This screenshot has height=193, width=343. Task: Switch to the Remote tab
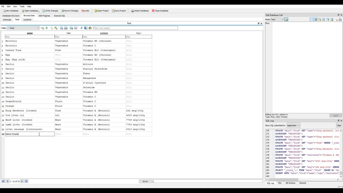(x=303, y=183)
